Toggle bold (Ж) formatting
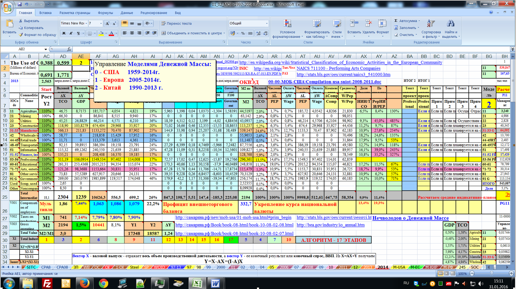 (64, 33)
